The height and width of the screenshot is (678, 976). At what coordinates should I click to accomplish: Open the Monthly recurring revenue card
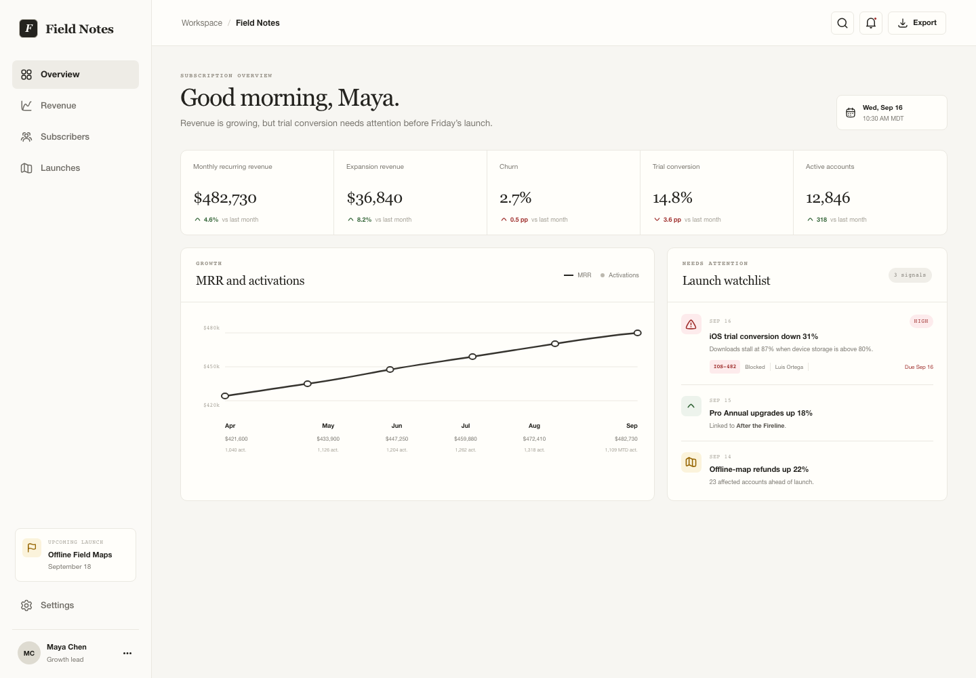258,193
